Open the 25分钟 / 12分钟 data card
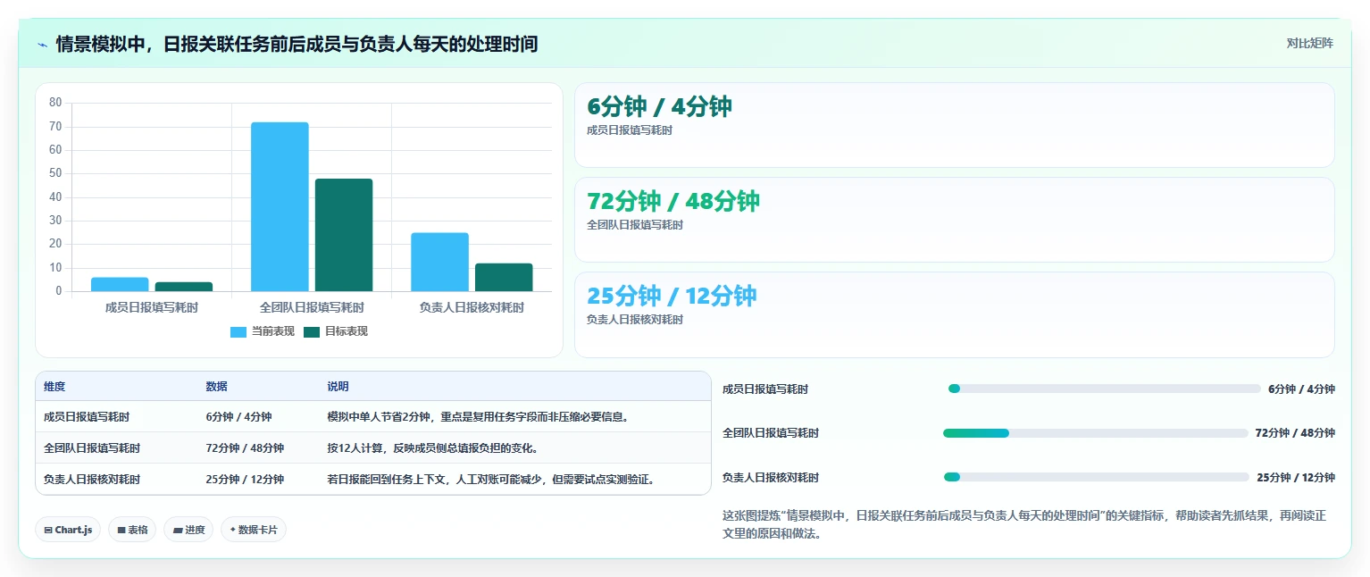Viewport: 1370px width, 577px height. click(954, 314)
